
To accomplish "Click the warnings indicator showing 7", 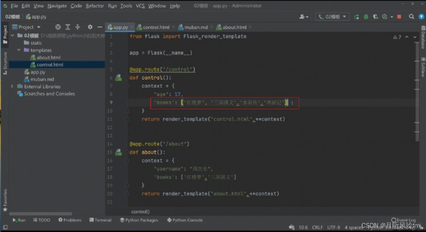I will [397, 37].
